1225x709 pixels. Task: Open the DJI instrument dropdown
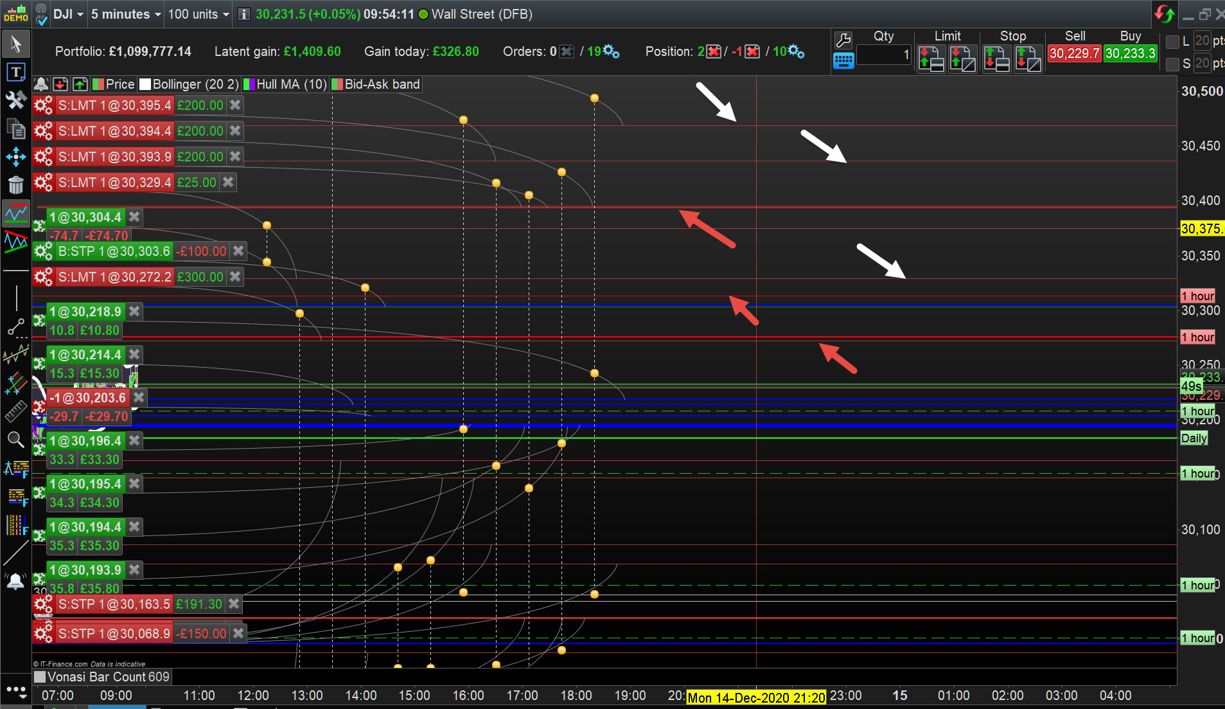[x=69, y=14]
